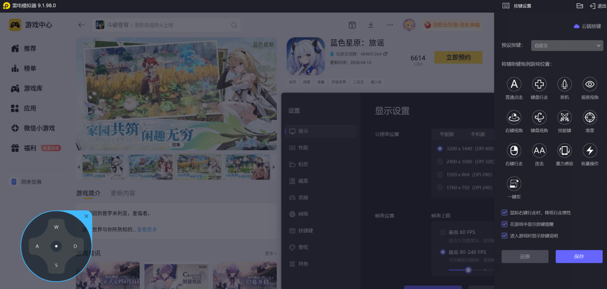Adjust the FPS limit slider handle
This screenshot has height=289, width=607.
tap(468, 270)
